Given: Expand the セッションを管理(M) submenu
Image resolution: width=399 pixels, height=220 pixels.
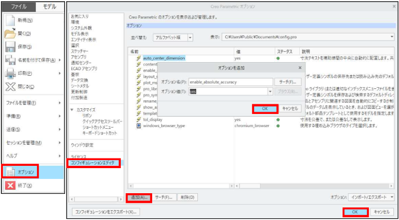Looking at the screenshot, I should coord(33,142).
